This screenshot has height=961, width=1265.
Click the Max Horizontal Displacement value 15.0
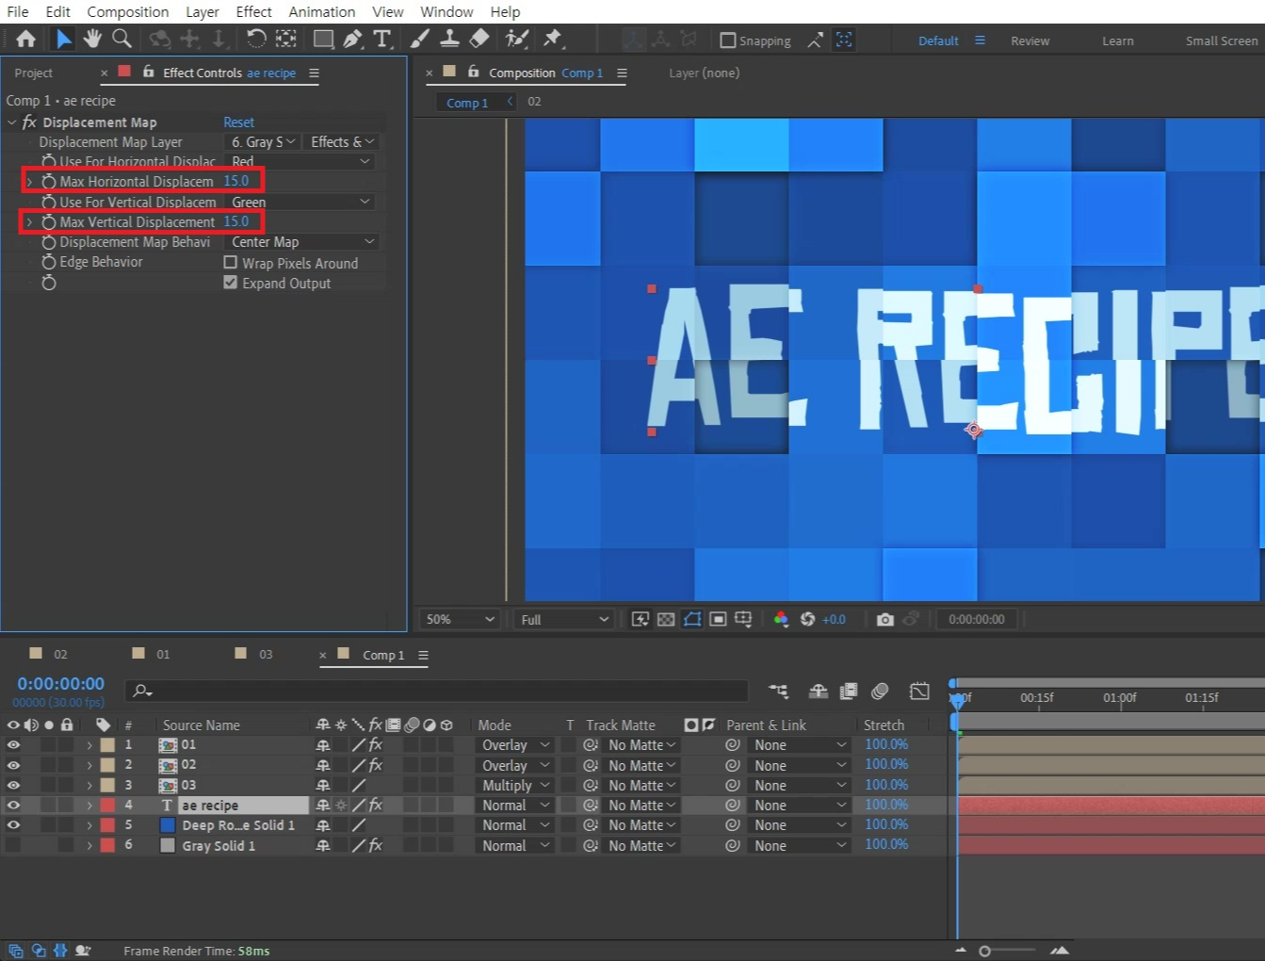(x=236, y=181)
